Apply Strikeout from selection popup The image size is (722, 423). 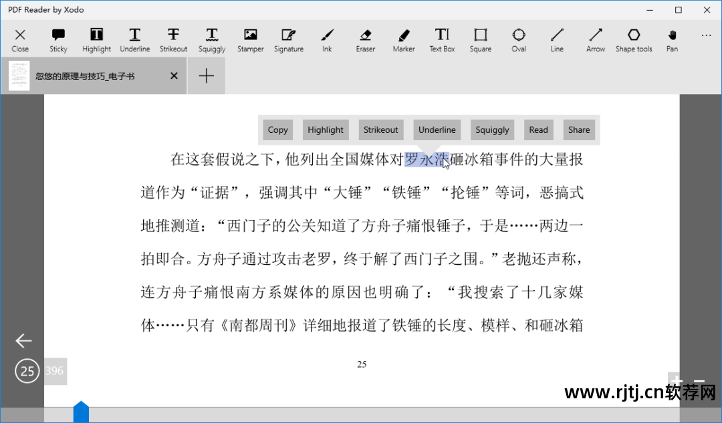click(x=381, y=129)
